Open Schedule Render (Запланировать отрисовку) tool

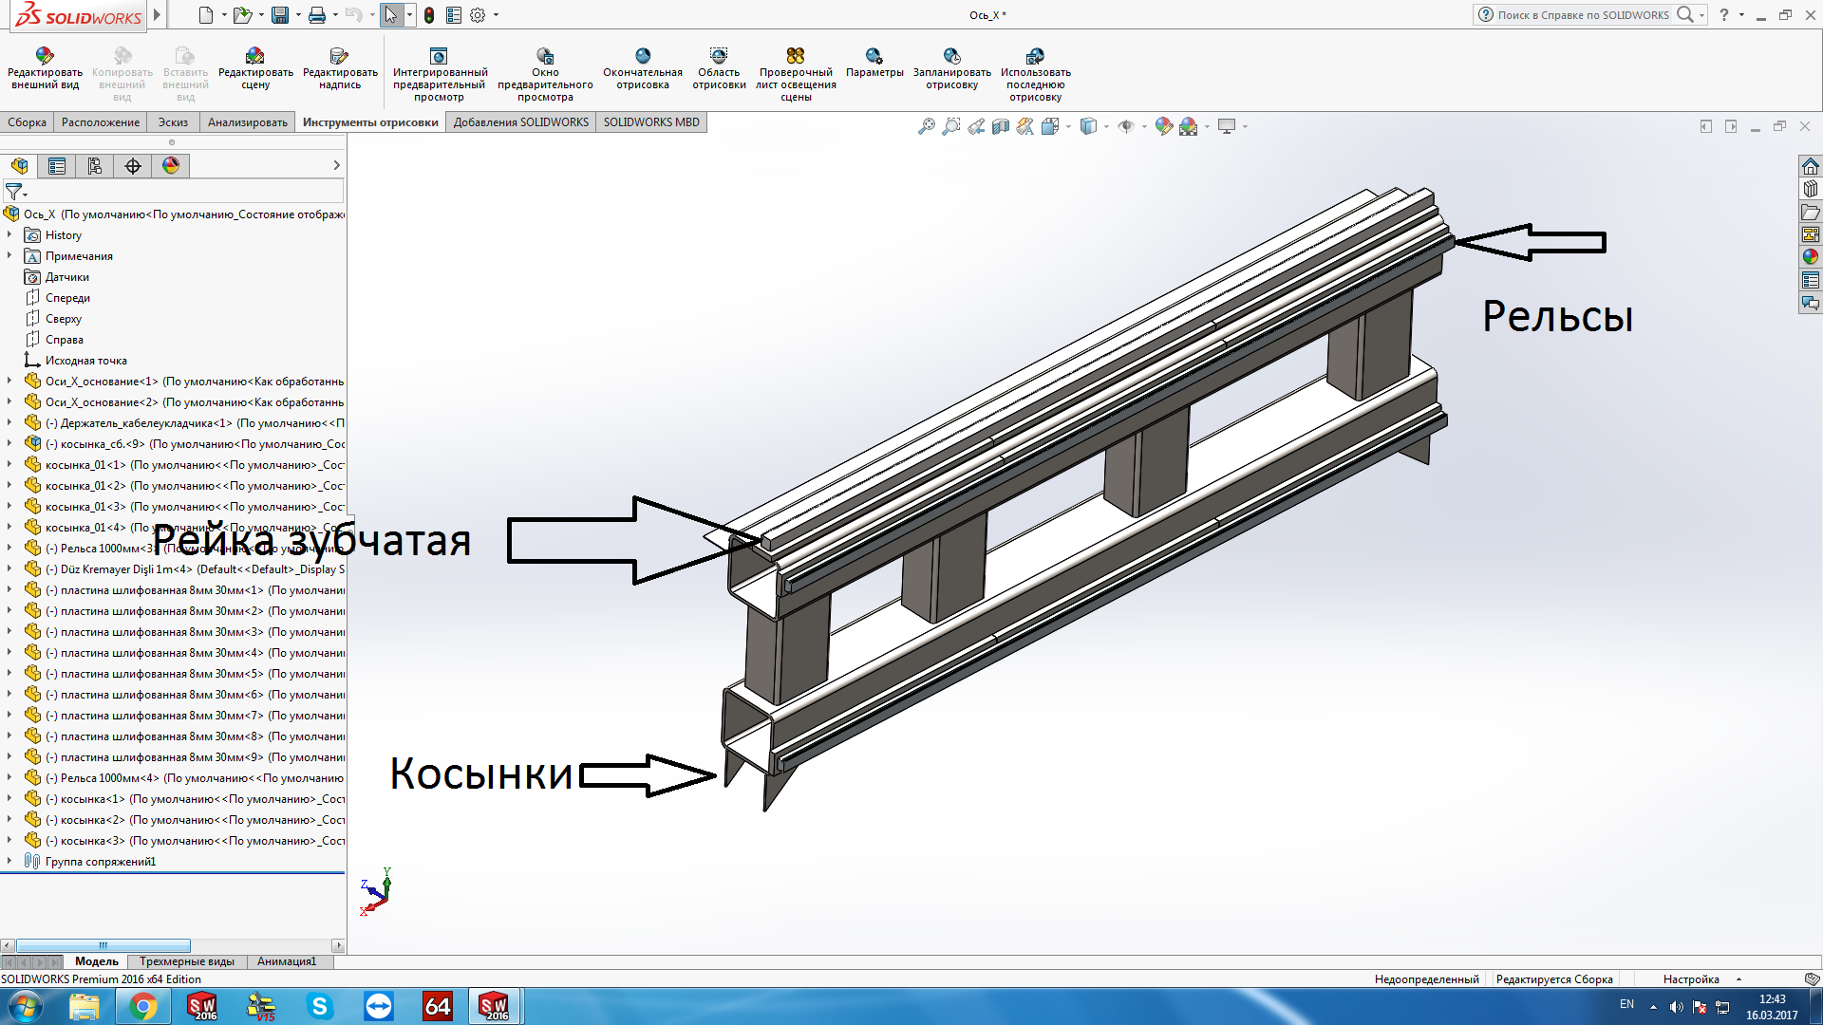pyautogui.click(x=951, y=56)
